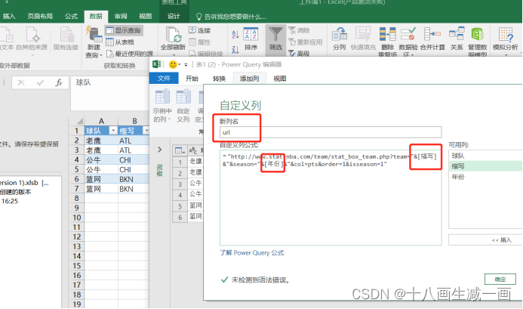
Task: Select 缩写 in available columns list
Action: [x=485, y=166]
